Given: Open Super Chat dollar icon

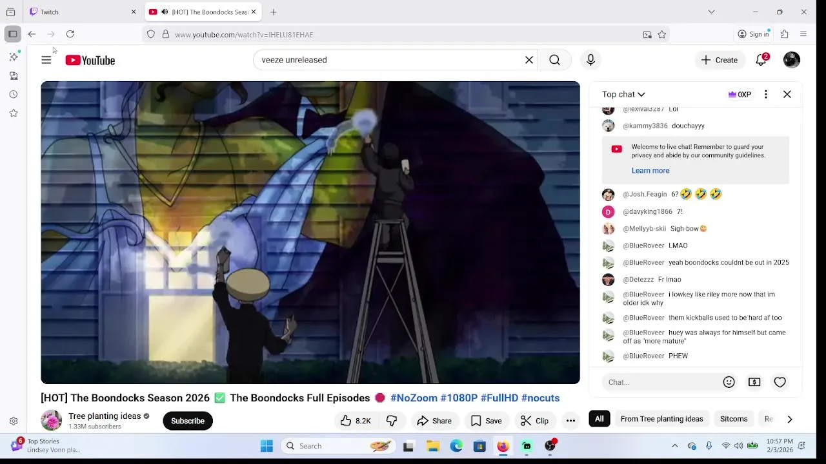Looking at the screenshot, I should (x=754, y=382).
